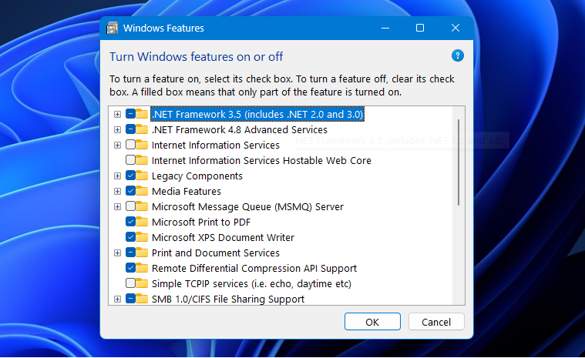Uncheck the Media Features checkbox

coord(130,191)
